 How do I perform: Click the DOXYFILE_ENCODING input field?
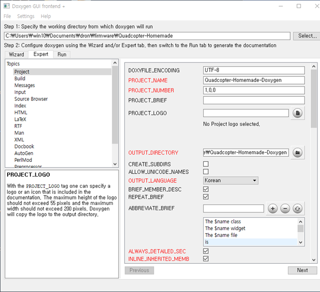point(254,70)
